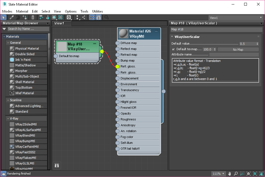Click the Zoom Region tool icon

(x=242, y=174)
